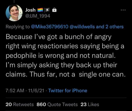This screenshot has width=132, height=111.
Task: Open the Josh display name
Action: point(30,10)
